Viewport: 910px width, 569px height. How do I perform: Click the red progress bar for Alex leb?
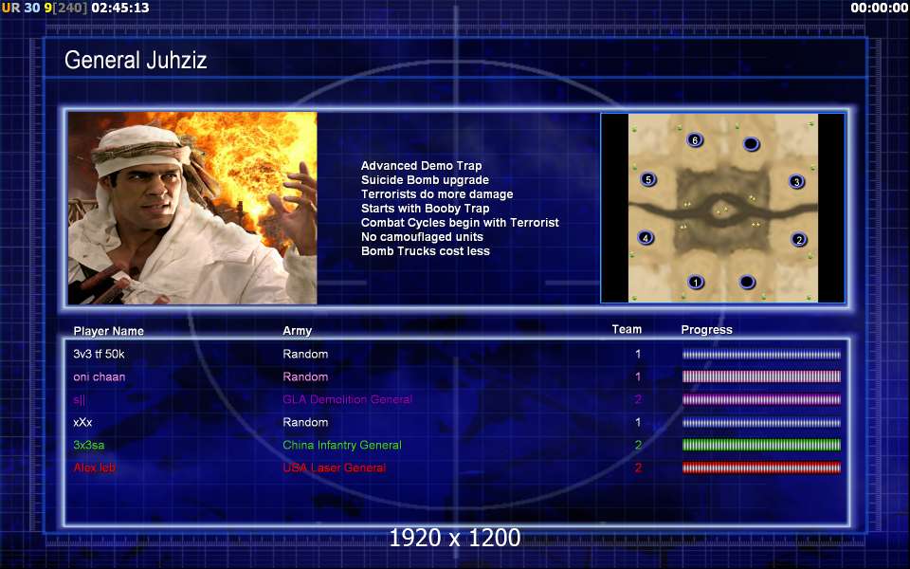pyautogui.click(x=761, y=468)
